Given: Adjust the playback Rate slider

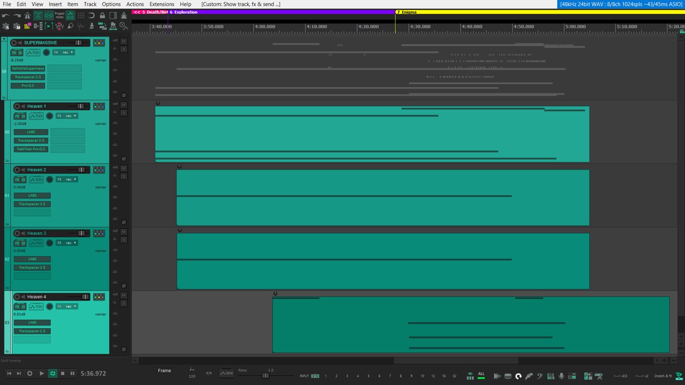Looking at the screenshot, I should (265, 376).
